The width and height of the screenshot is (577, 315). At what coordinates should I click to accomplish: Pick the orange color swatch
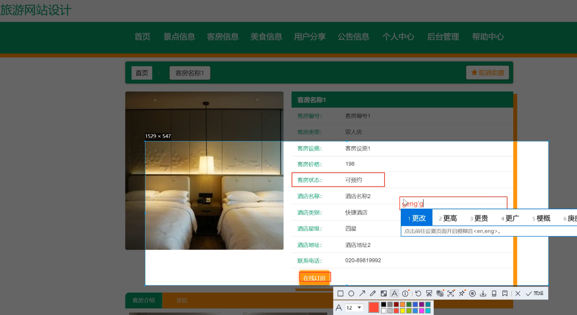point(403,304)
